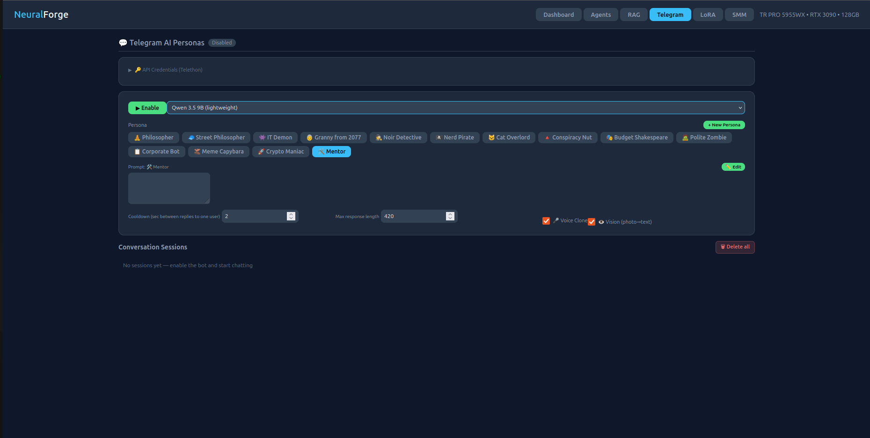Select the Corporate Bot persona
This screenshot has width=870, height=438.
157,152
